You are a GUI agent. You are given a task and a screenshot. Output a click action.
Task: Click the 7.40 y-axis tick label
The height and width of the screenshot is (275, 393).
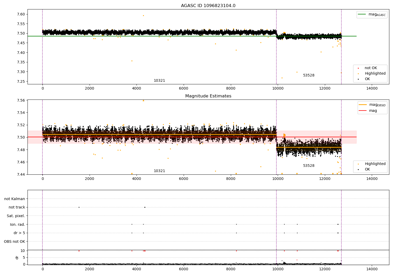click(x=20, y=53)
